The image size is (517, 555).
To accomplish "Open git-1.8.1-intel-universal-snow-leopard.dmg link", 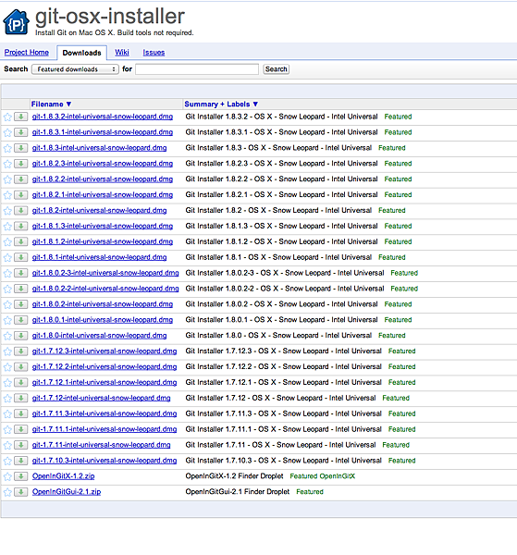I will 99,257.
